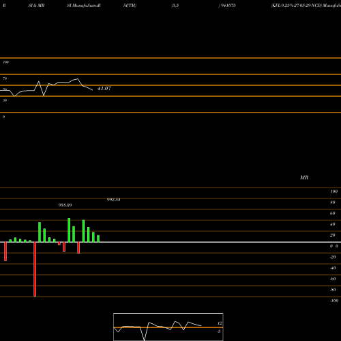Image resolution: width=341 pixels, height=341 pixels.
Task: Select the price label 992.53
Action: coord(113,200)
